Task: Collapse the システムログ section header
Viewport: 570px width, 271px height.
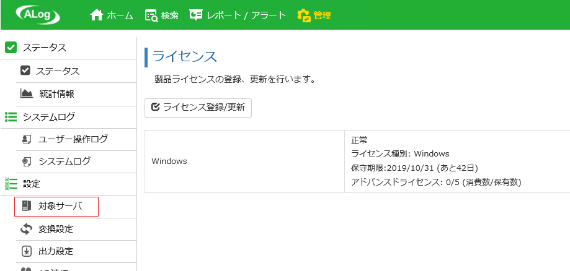Action: click(x=68, y=117)
